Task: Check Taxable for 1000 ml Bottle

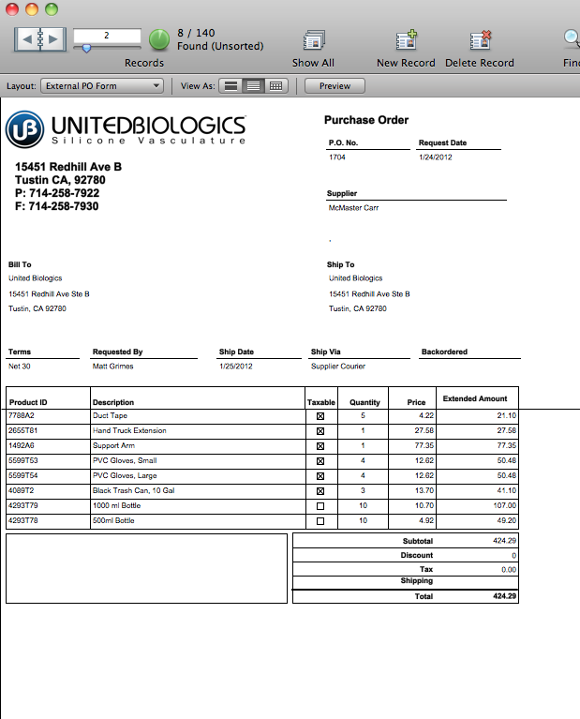Action: (x=320, y=505)
